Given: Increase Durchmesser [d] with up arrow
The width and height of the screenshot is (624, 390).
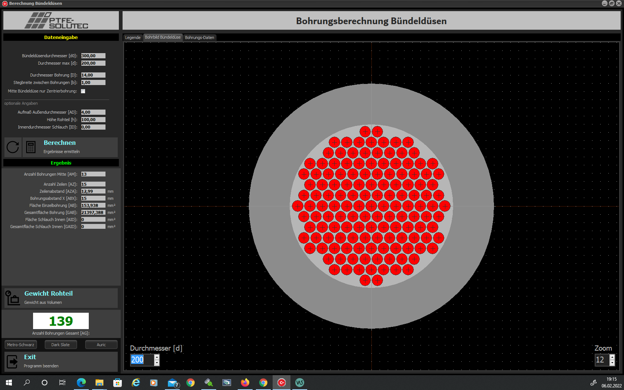Looking at the screenshot, I should click(157, 357).
